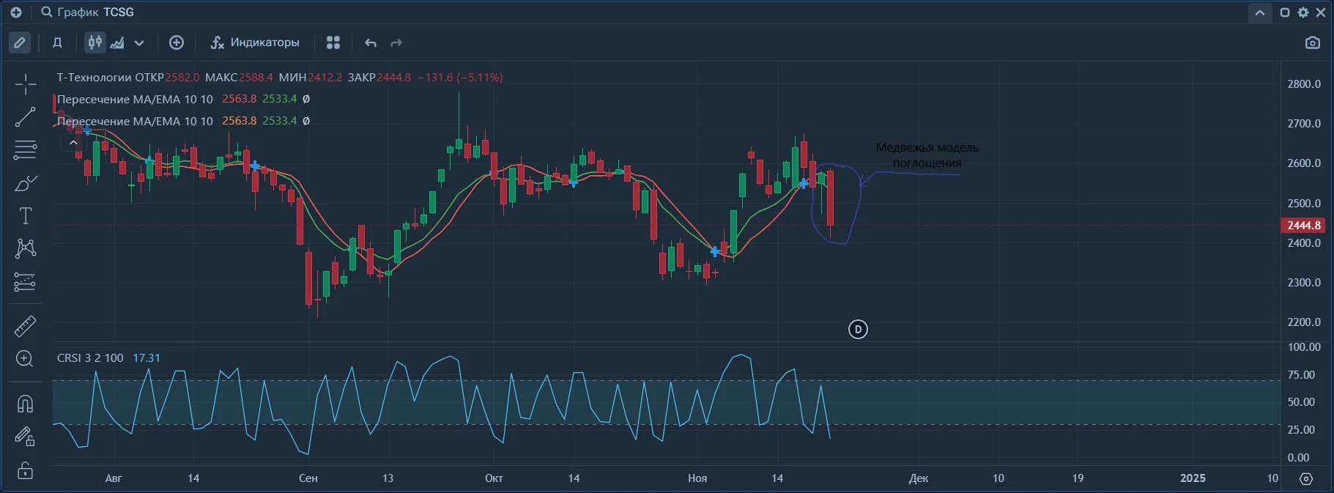This screenshot has width=1334, height=493.
Task: Add a new widget with the top-left plus
Action: coord(16,12)
